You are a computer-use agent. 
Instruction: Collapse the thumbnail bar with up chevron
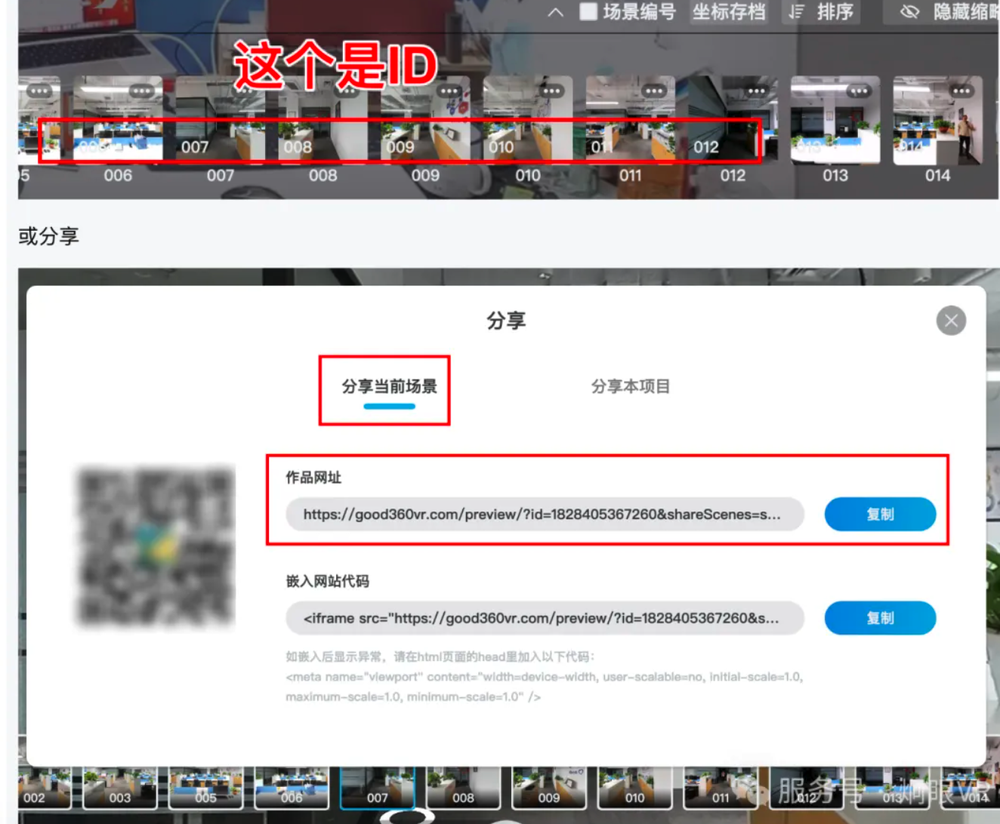pyautogui.click(x=556, y=12)
